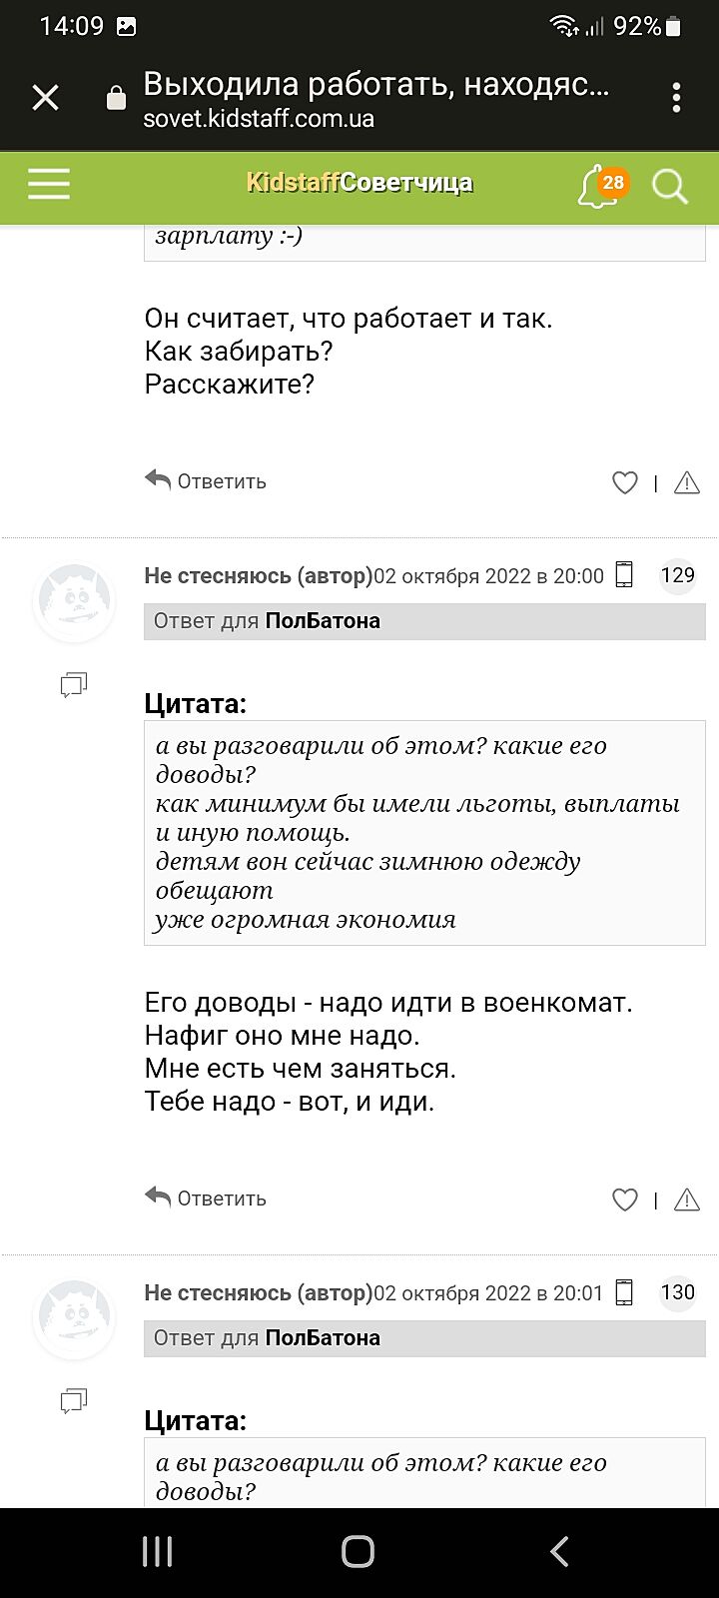Report comment 129 via warning triangle
This screenshot has height=1598, width=719.
pyautogui.click(x=687, y=1199)
